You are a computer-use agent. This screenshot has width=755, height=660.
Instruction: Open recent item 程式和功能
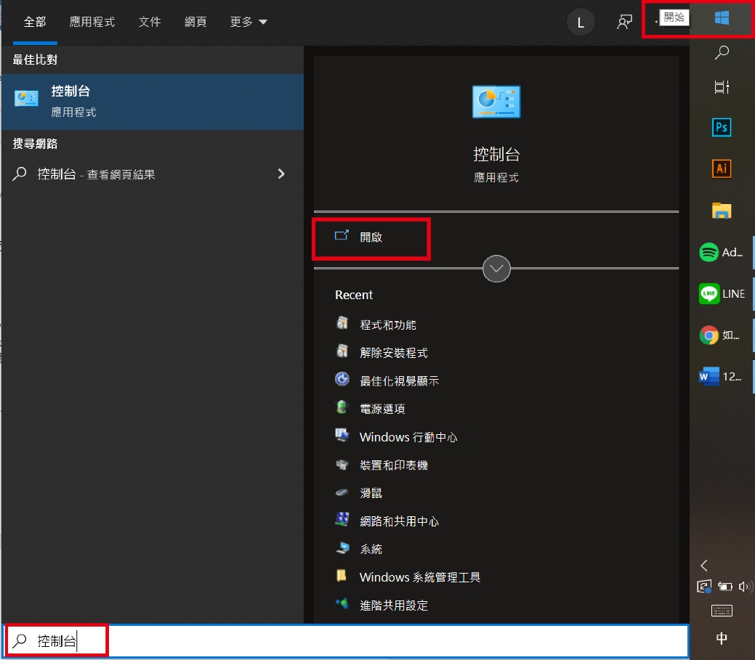click(x=388, y=325)
